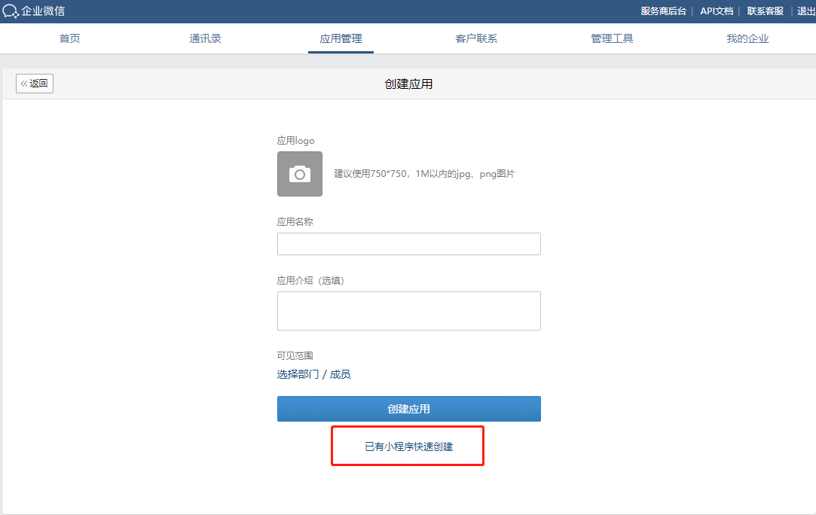The height and width of the screenshot is (515, 816).
Task: Open 服务商后台 in the top bar
Action: (663, 11)
